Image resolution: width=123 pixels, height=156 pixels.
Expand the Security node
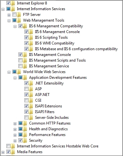(x=15, y=141)
